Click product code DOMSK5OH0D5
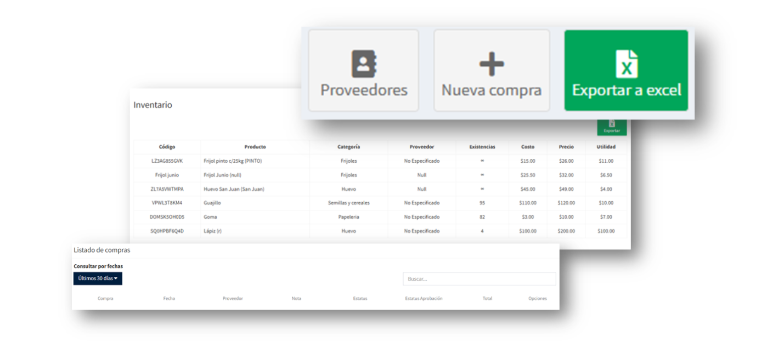Viewport: 784px width, 359px height. (167, 217)
